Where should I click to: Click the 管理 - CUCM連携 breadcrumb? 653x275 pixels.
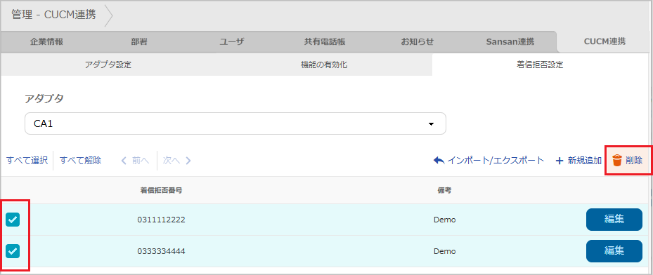coord(53,15)
